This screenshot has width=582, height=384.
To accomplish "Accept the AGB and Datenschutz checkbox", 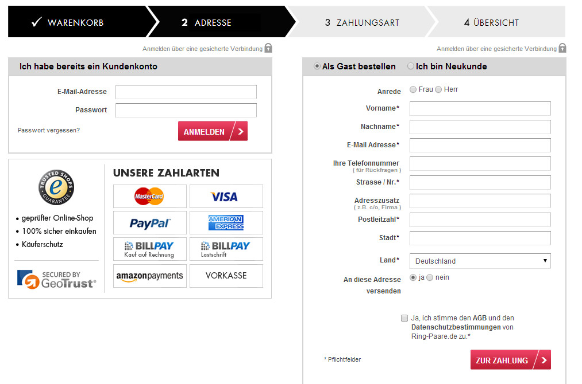I will 405,318.
